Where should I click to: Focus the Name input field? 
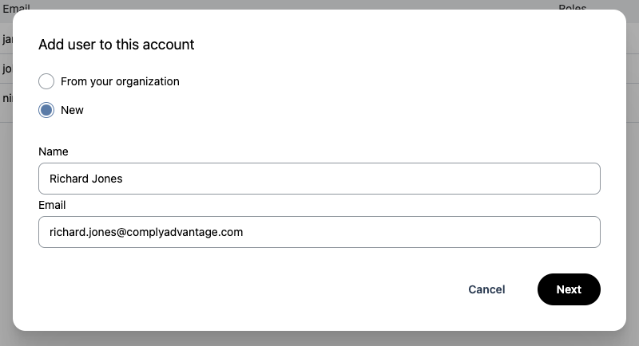coord(319,179)
